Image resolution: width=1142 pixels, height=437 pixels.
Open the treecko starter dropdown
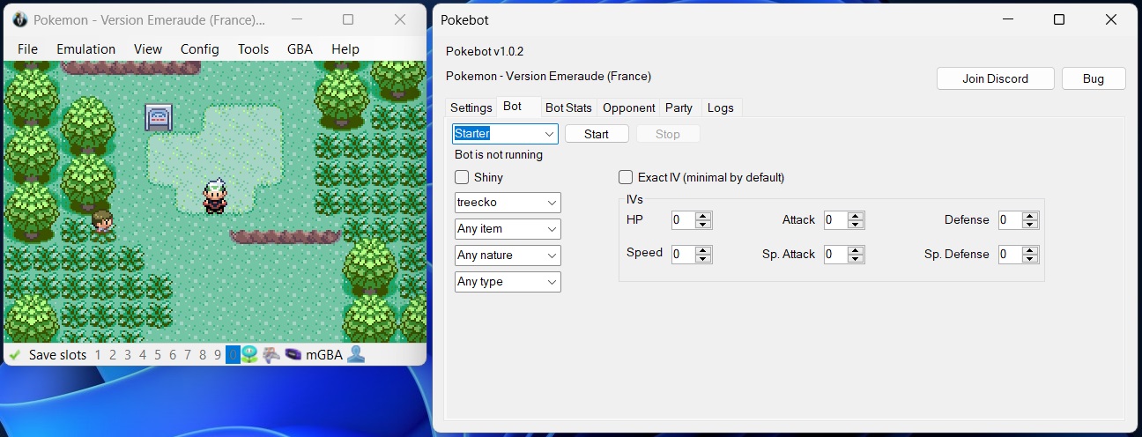pos(508,203)
